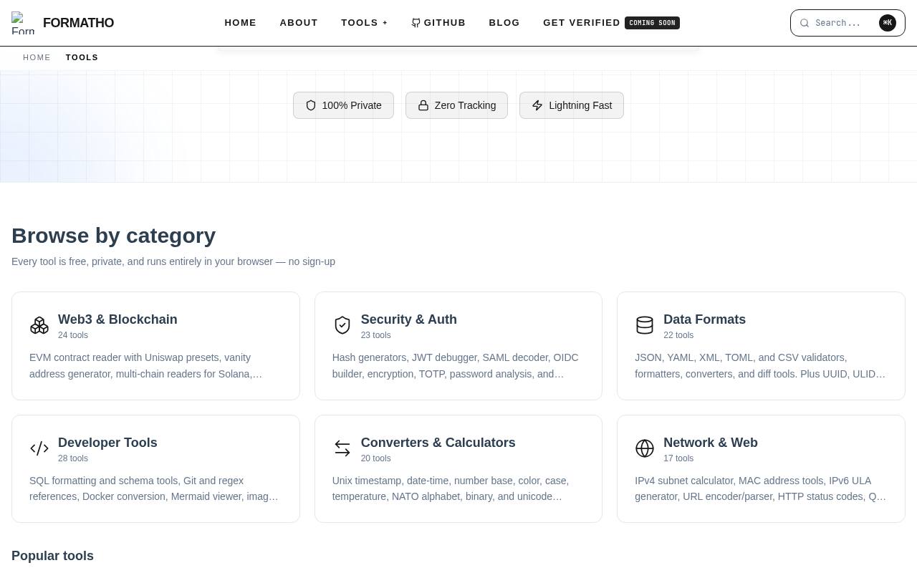Screen dimensions: 917x573
Task: Click the Security & Auth shield icon
Action: click(342, 325)
